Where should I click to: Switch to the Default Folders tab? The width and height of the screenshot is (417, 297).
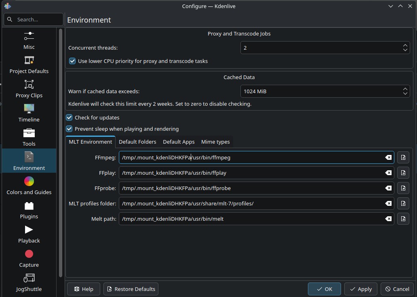[x=137, y=142]
